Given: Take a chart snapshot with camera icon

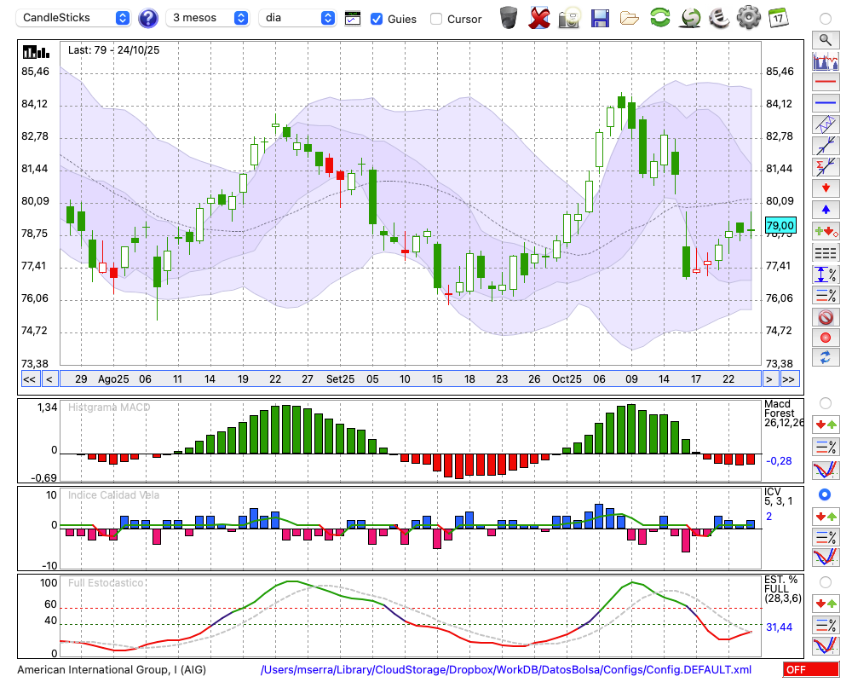Looking at the screenshot, I should click(x=569, y=18).
